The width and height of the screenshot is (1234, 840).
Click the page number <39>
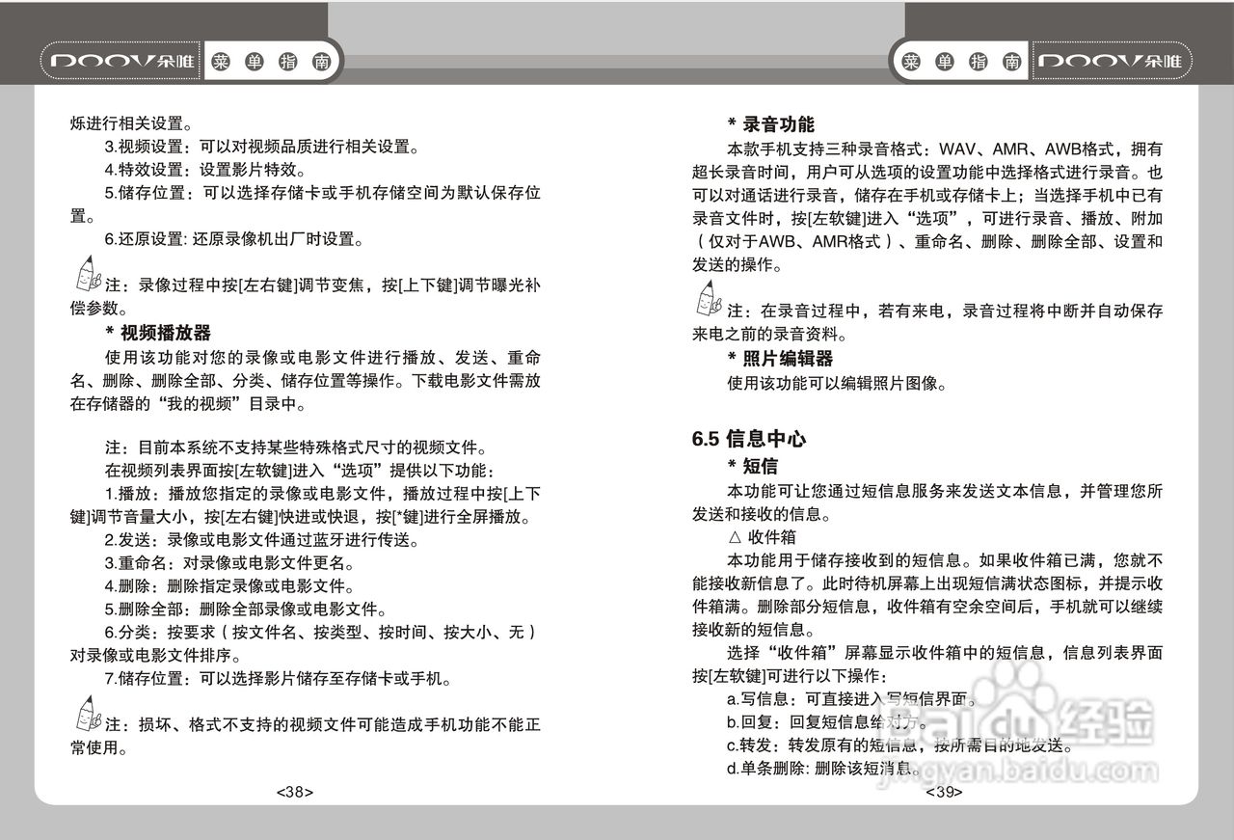[x=945, y=792]
